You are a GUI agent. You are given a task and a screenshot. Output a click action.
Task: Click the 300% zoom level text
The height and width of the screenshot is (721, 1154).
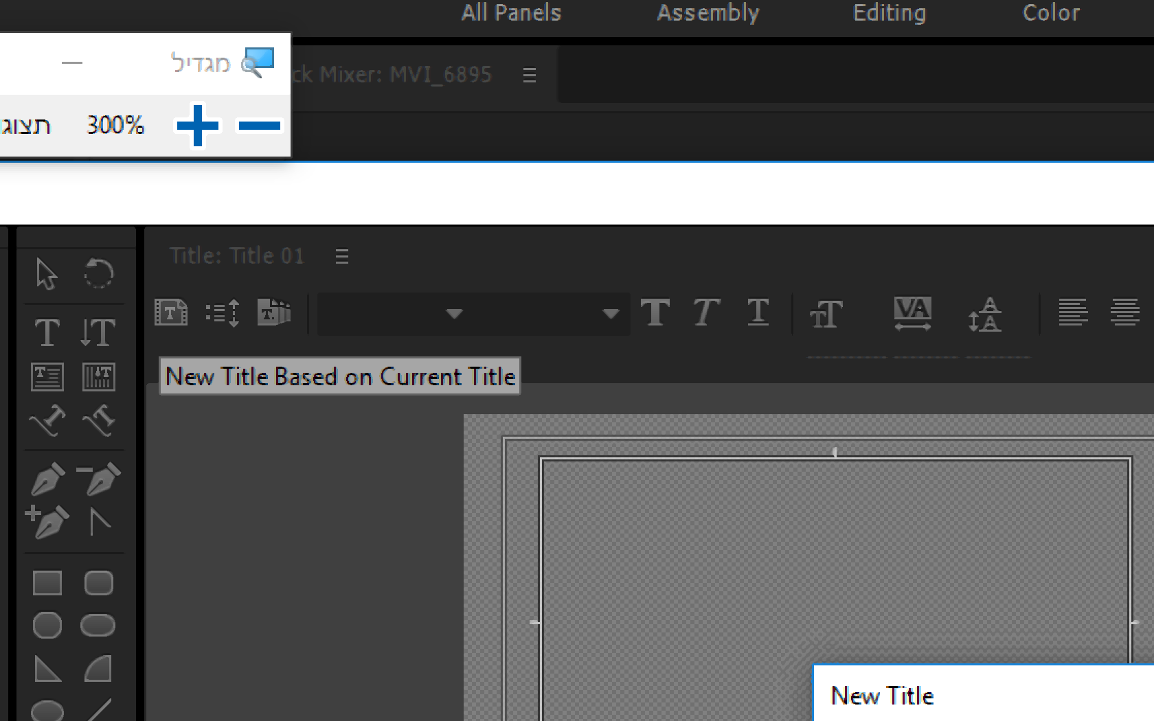[x=115, y=125]
